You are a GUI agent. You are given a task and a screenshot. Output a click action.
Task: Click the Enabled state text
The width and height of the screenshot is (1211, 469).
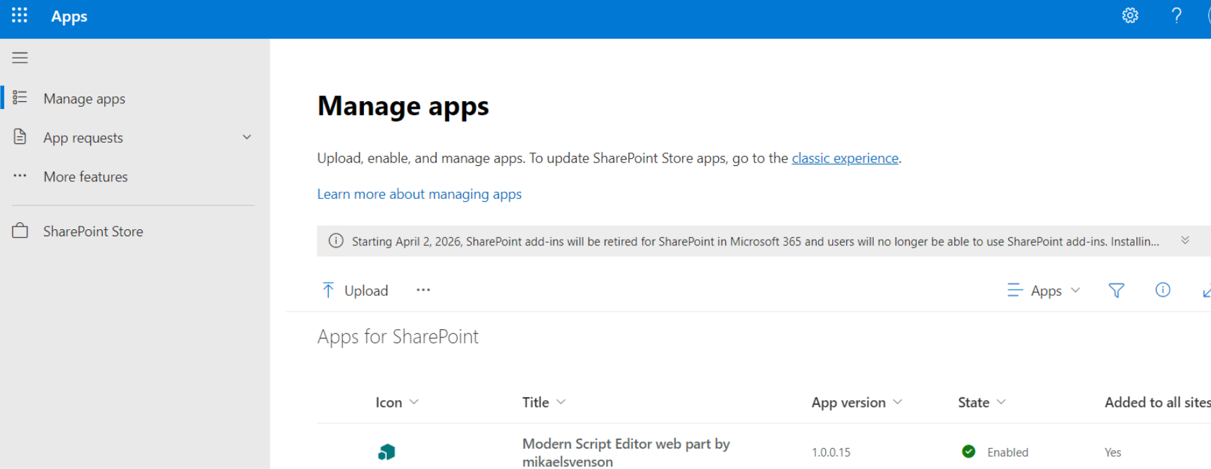tap(1008, 452)
